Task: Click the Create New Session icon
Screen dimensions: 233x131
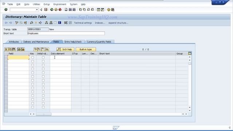Action: click(x=98, y=10)
